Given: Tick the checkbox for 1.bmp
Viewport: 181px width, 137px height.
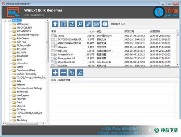Looking at the screenshot, I should [x=52, y=35].
